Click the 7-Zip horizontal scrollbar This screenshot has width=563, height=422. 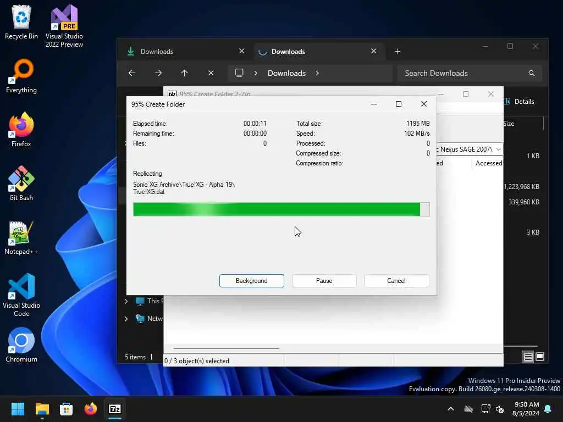(226, 348)
